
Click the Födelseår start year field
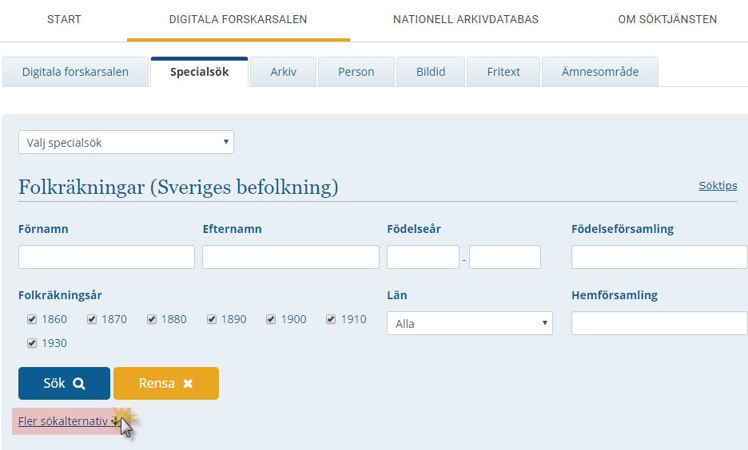[x=423, y=257]
